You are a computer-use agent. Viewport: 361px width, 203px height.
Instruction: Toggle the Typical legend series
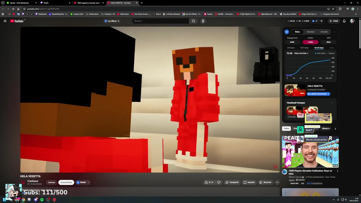330,53
